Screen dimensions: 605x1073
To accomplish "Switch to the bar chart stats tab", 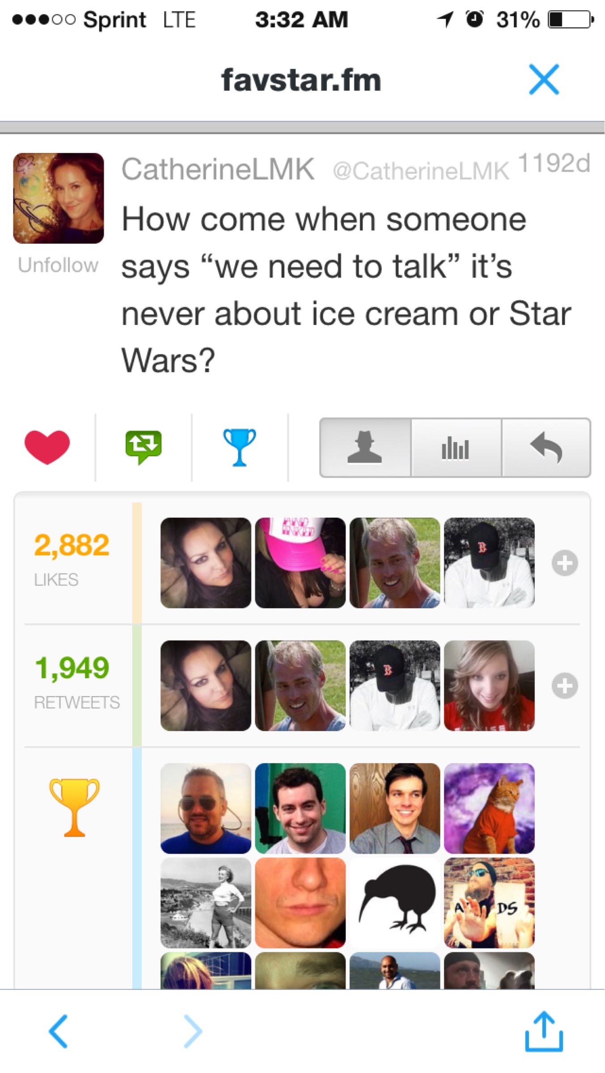I will pyautogui.click(x=456, y=448).
